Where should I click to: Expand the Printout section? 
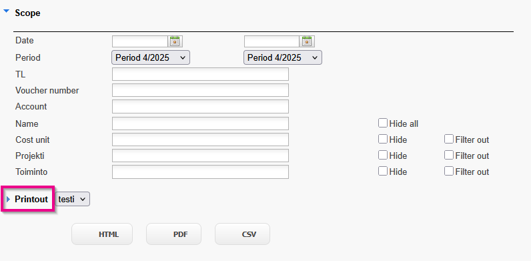pos(9,200)
